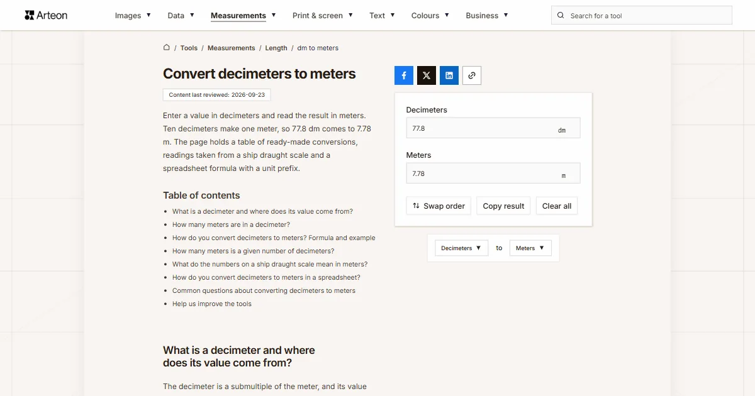Click the Search for a tool box
The image size is (755, 396).
[x=642, y=16]
